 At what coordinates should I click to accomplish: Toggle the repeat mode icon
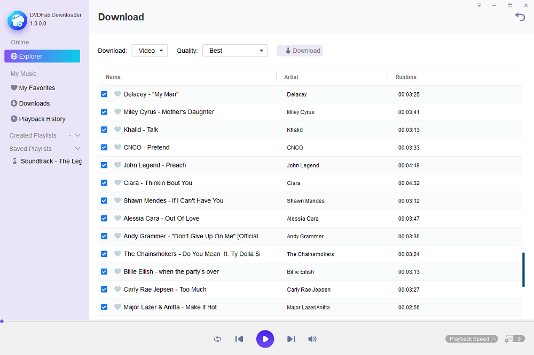[x=218, y=339]
